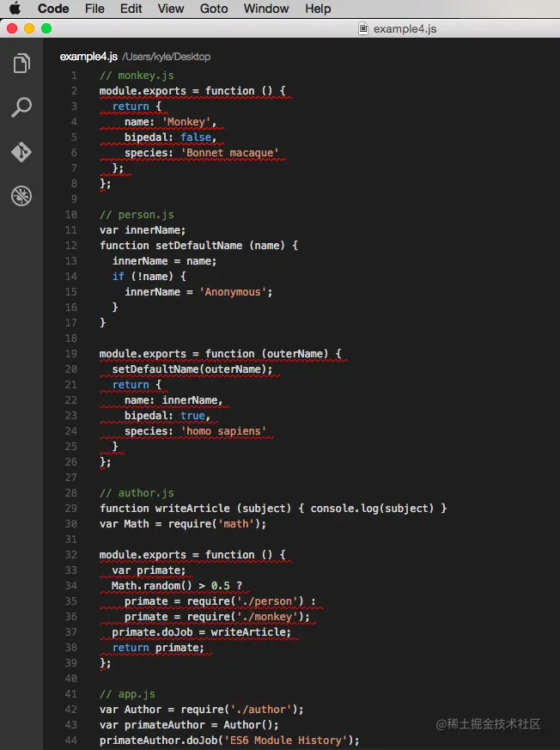The image size is (560, 750).
Task: Click the 'bipedal: false,' line
Action: click(171, 137)
